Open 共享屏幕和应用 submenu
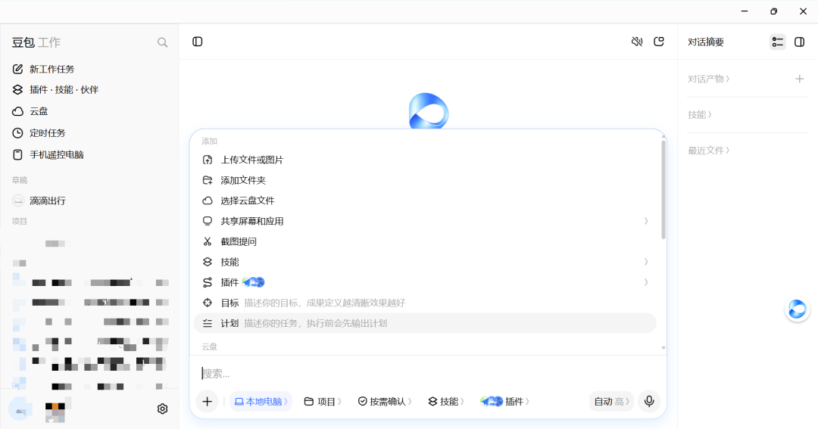Screen dimensions: 818x429 click(x=425, y=221)
